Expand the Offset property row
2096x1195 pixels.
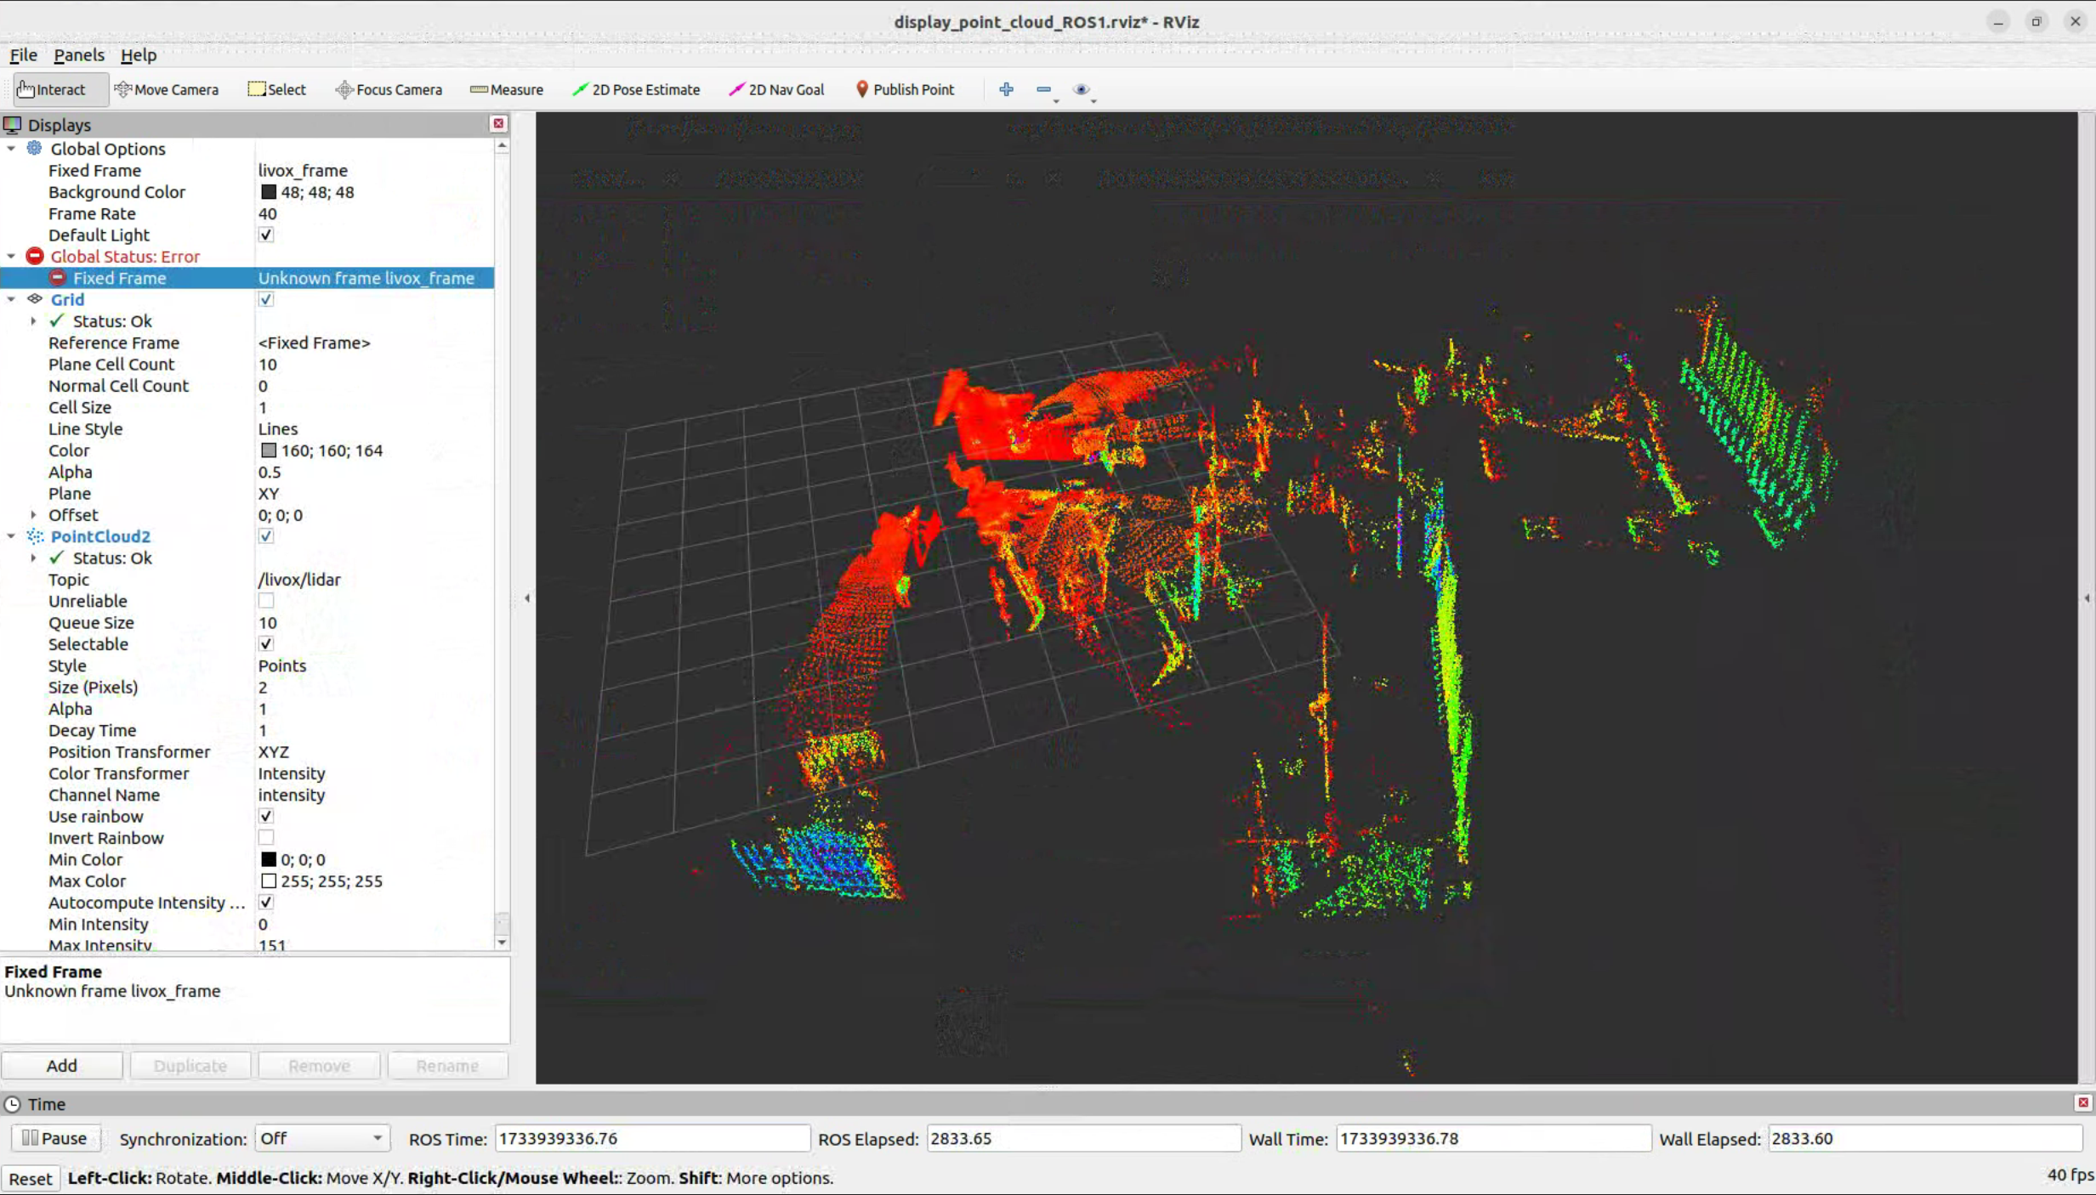pos(33,515)
